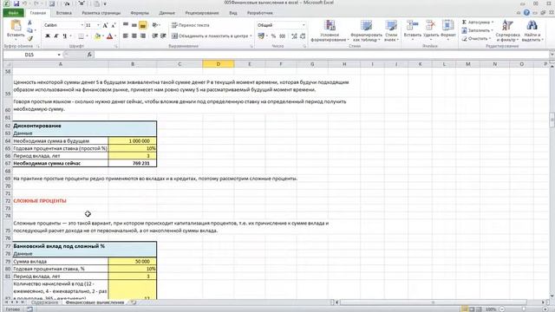Click the zoom slider in status bar
Image resolution: width=555 pixels, height=312 pixels.
(523, 309)
